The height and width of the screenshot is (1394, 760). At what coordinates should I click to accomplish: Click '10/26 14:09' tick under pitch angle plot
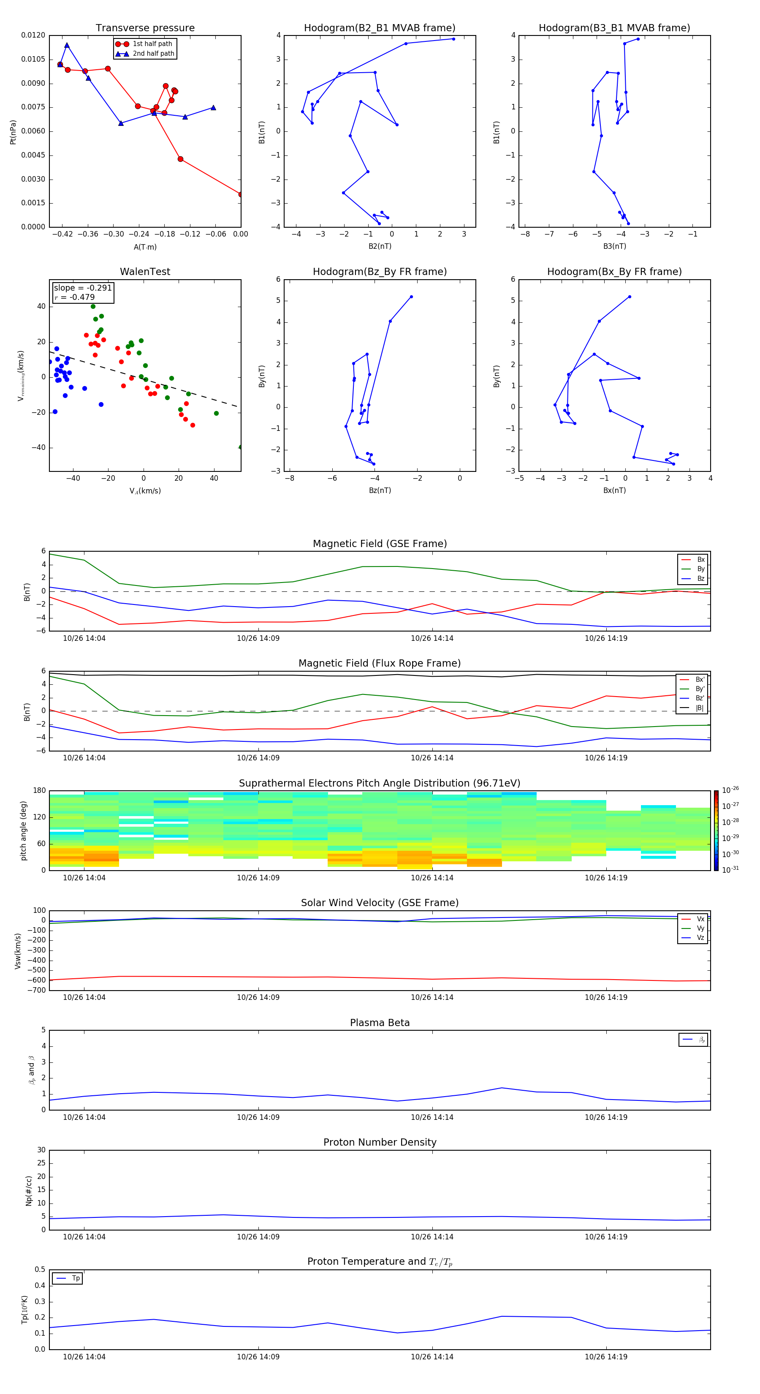coord(258,878)
